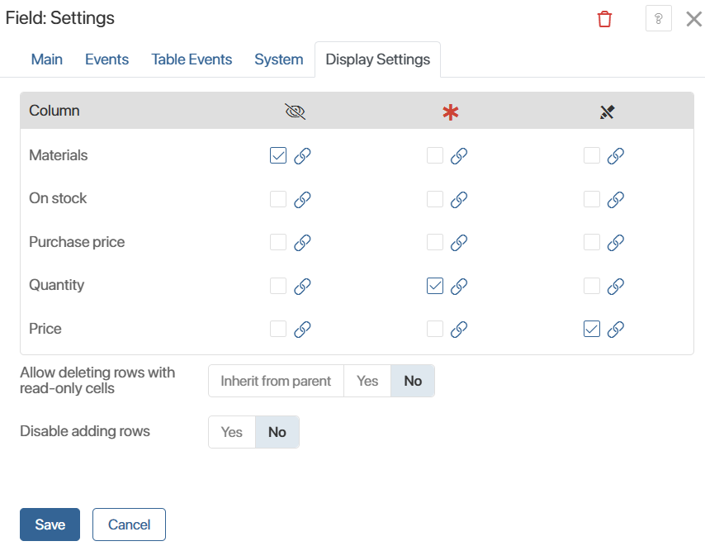Click the Materials column name
The height and width of the screenshot is (546, 705).
coord(59,155)
